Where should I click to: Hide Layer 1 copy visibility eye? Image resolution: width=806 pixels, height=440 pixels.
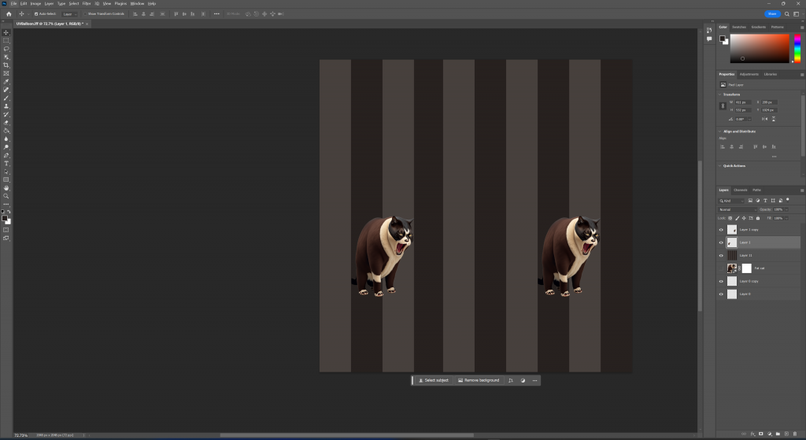coord(721,230)
